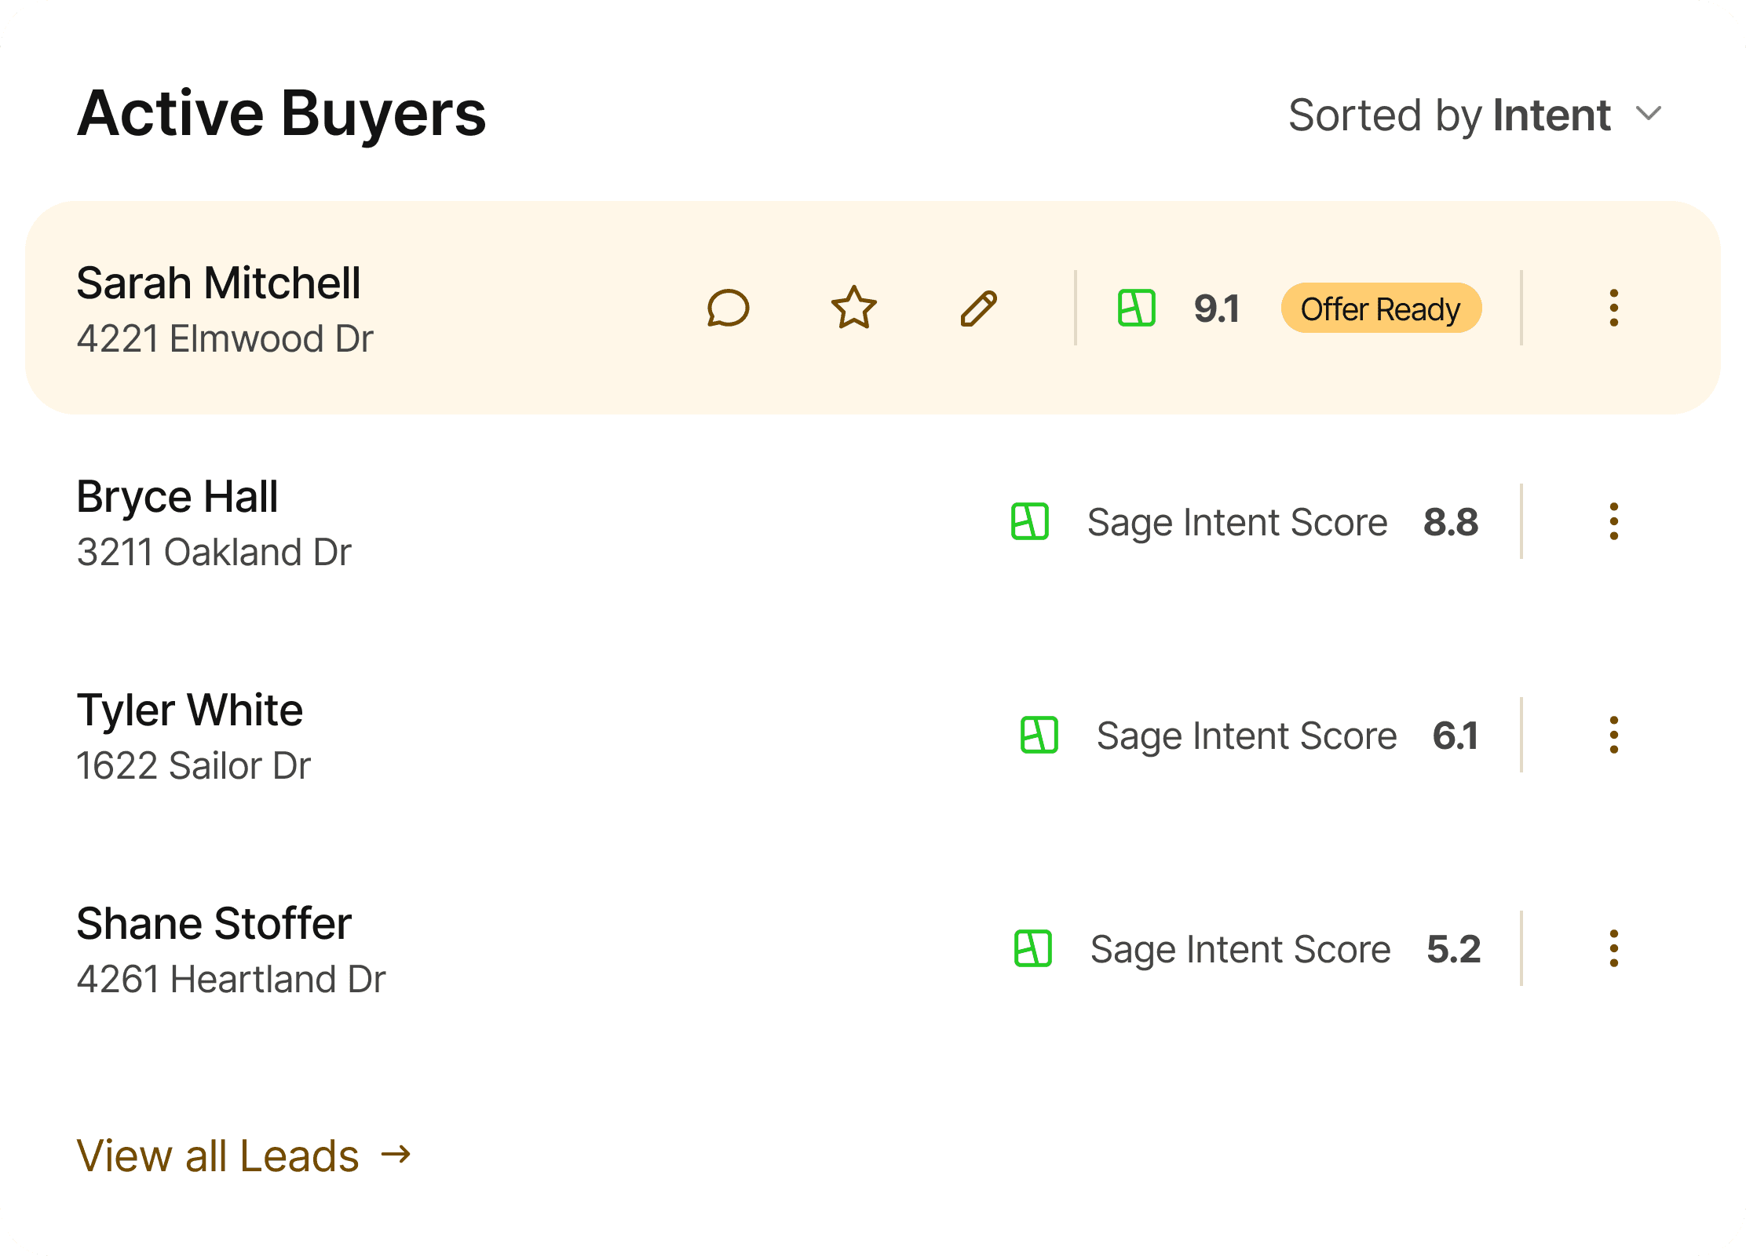Click Bryce Hall's Sage Intent Score label
1746x1256 pixels.
pyautogui.click(x=1236, y=522)
